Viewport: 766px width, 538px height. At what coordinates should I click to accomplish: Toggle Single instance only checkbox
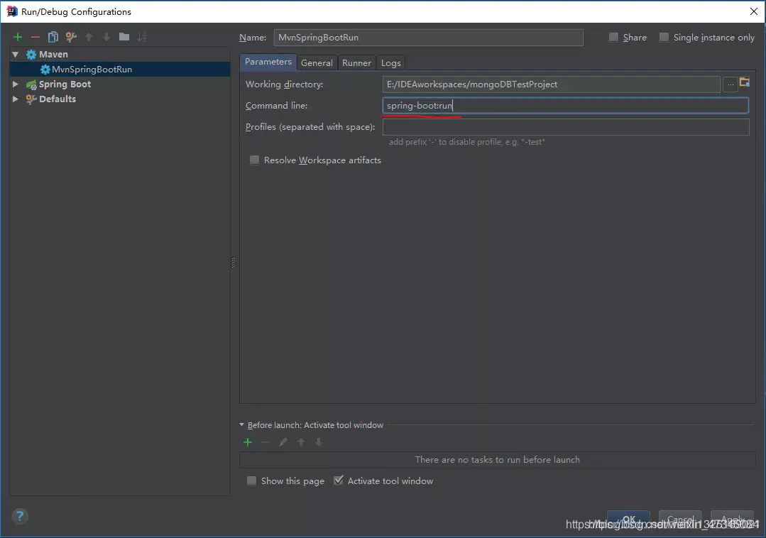664,37
